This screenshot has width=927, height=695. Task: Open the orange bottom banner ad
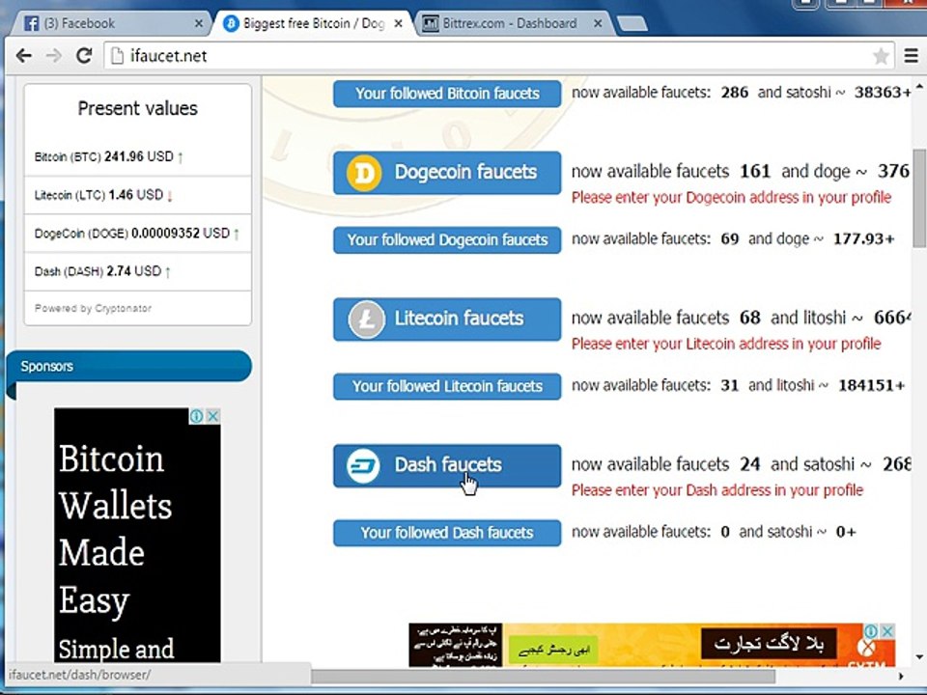click(x=652, y=645)
